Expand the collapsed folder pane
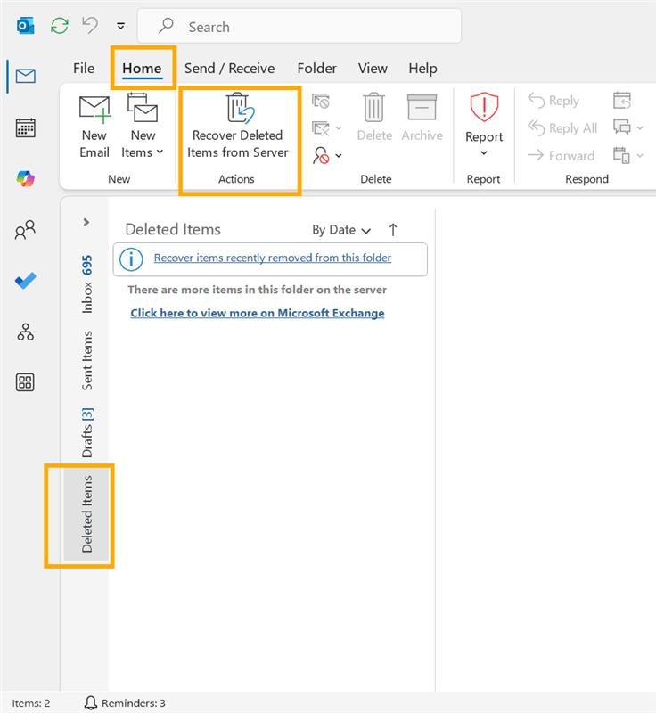656x713 pixels. [86, 222]
